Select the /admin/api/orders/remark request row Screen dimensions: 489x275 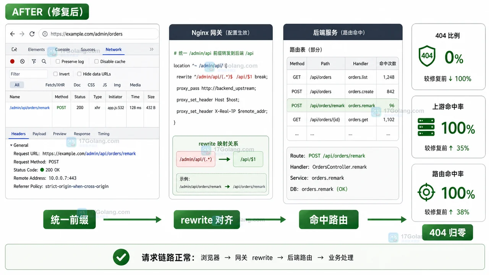82,108
